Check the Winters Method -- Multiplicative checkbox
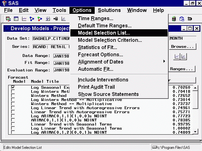This screenshot has width=202, height=151. point(13,103)
